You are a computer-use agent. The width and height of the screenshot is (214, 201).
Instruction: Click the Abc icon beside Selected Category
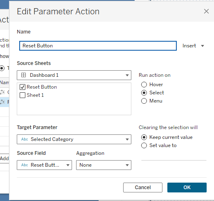25,139
